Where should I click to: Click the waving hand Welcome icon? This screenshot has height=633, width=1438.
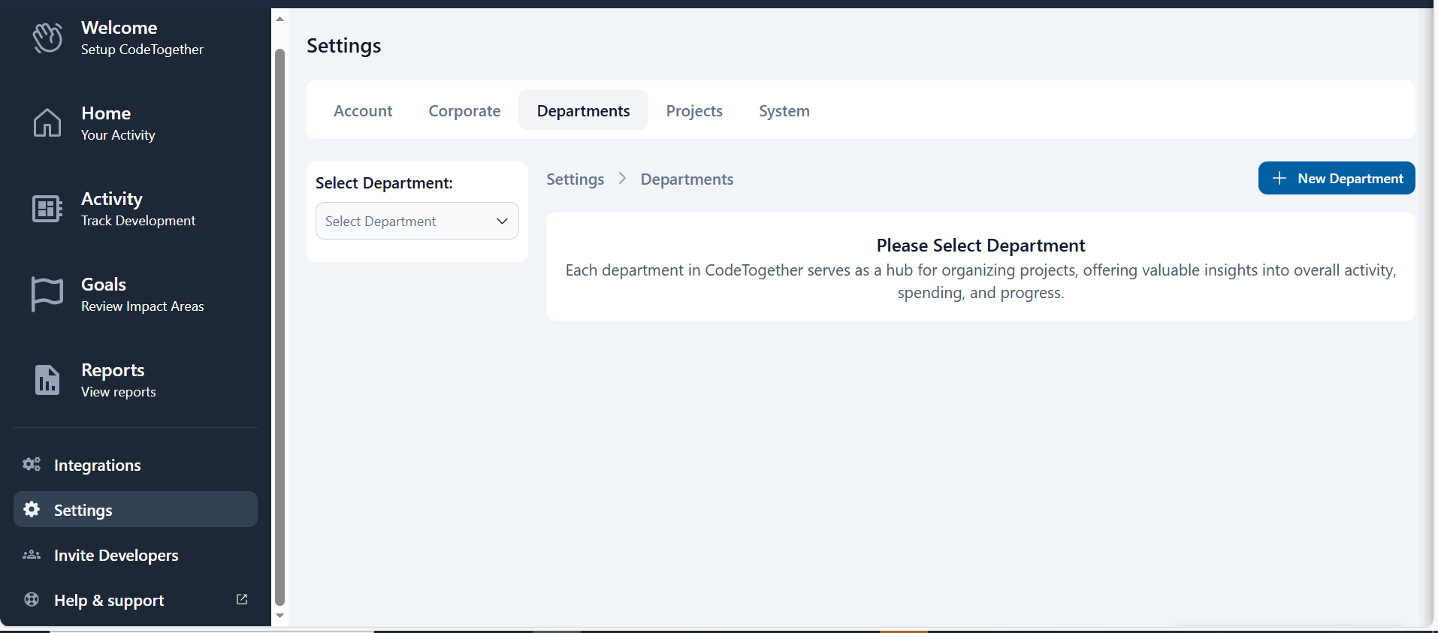tap(47, 38)
